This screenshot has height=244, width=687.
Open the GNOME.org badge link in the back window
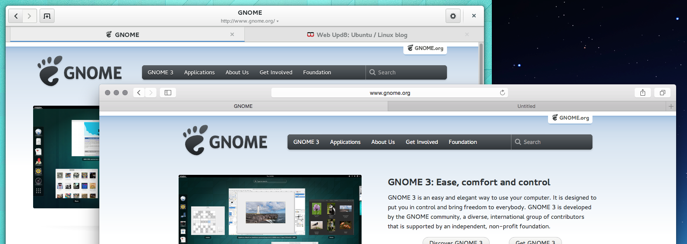click(x=425, y=48)
